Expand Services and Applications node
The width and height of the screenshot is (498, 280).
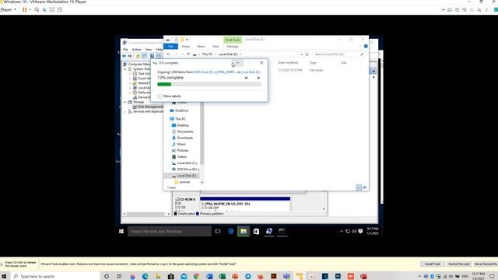[x=125, y=111]
